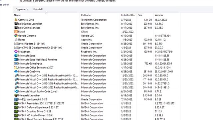This screenshot has height=120, width=213.
Task: Click version 18.0.4.3822
Action: [x=161, y=20]
